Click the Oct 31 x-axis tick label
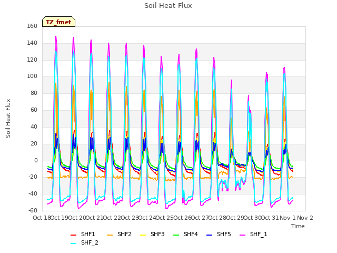 click(270, 218)
